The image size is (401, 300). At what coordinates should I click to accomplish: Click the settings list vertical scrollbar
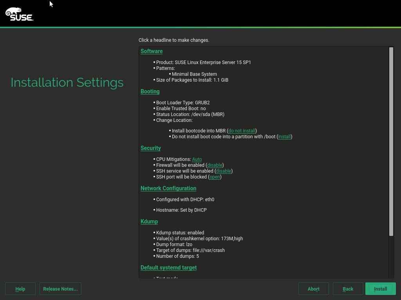(391, 141)
